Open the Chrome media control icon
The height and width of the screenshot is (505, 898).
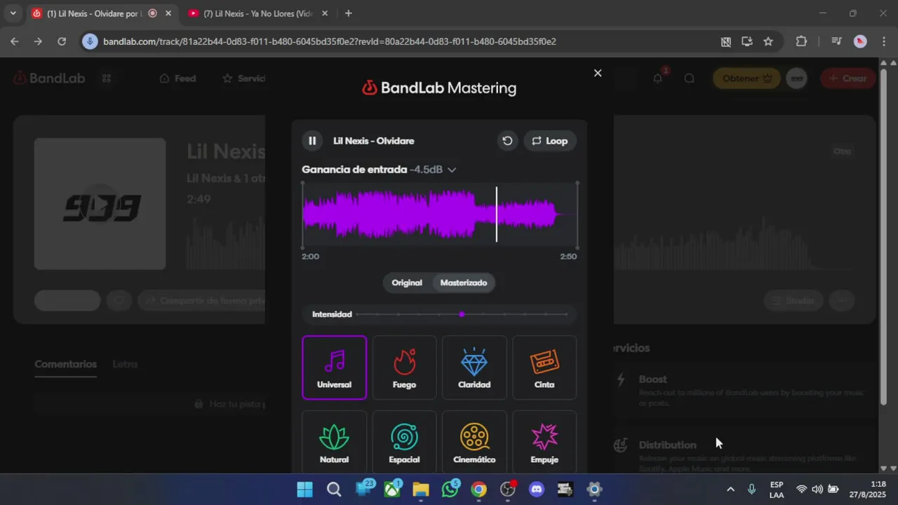(836, 41)
